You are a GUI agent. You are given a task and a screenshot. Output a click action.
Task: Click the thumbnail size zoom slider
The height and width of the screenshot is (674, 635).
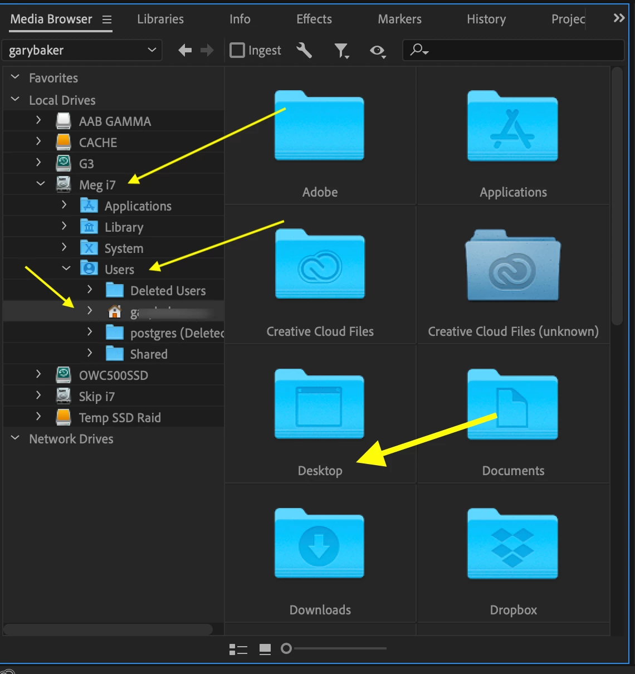coord(333,648)
